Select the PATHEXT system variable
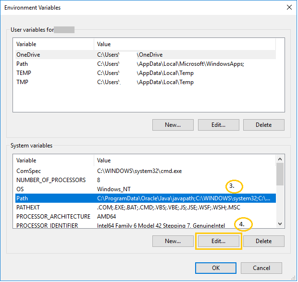The height and width of the screenshot is (282, 298). tap(29, 208)
